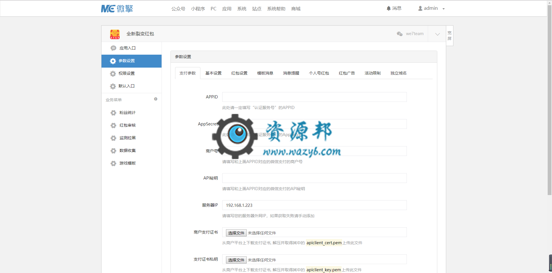Click the 应用入口 chat bubble icon
The width and height of the screenshot is (552, 273).
[113, 48]
